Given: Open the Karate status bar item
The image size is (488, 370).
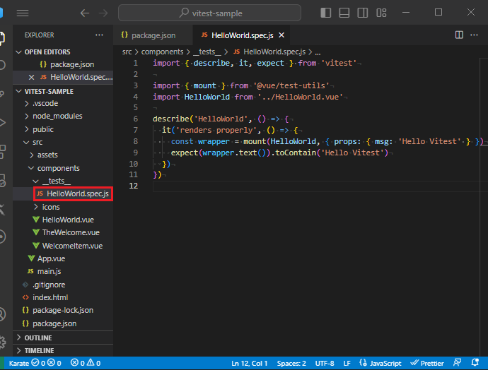Looking at the screenshot, I should point(35,363).
